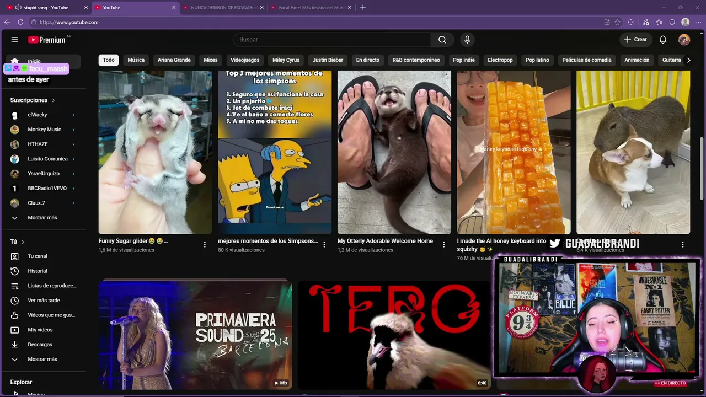Reload the page with the refresh icon
706x397 pixels.
pos(20,22)
